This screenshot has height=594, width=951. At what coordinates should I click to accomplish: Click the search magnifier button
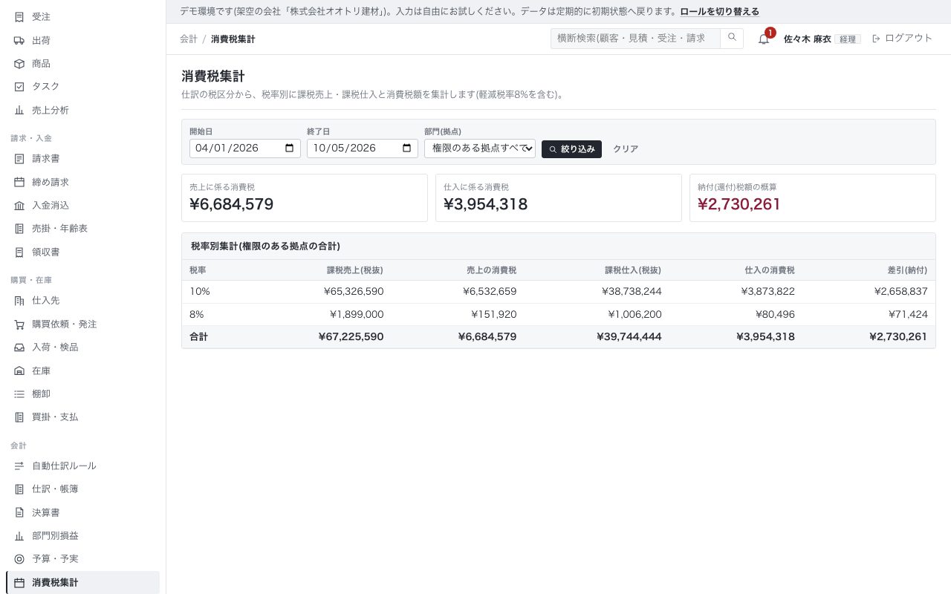(732, 39)
